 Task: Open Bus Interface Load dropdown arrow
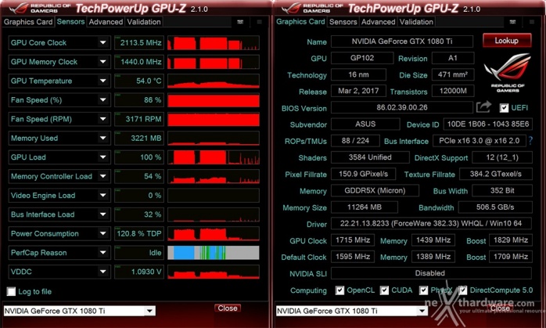coord(103,214)
